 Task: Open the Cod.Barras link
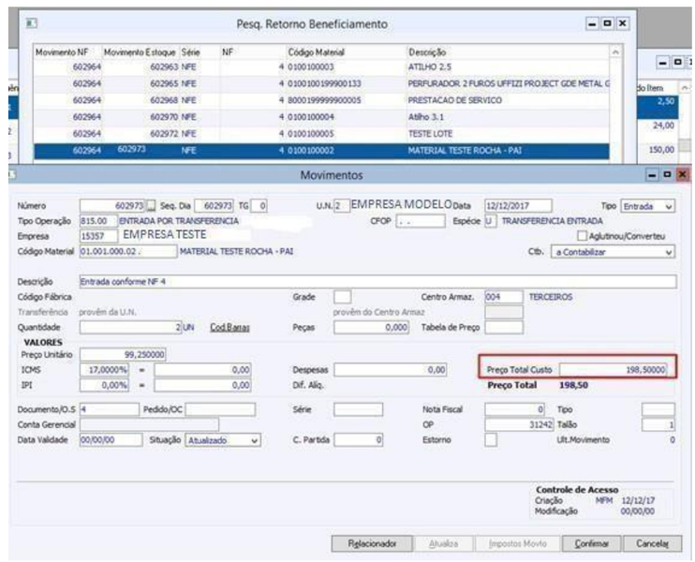coord(229,328)
